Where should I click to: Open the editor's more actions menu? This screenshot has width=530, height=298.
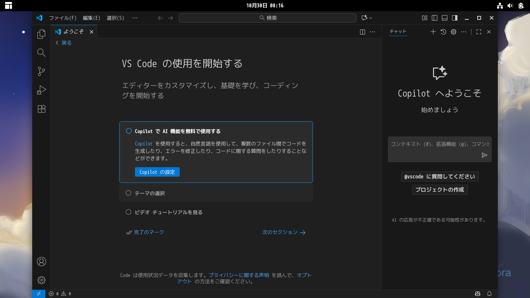pyautogui.click(x=372, y=32)
